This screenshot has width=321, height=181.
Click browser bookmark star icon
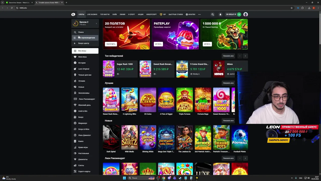pos(292,8)
